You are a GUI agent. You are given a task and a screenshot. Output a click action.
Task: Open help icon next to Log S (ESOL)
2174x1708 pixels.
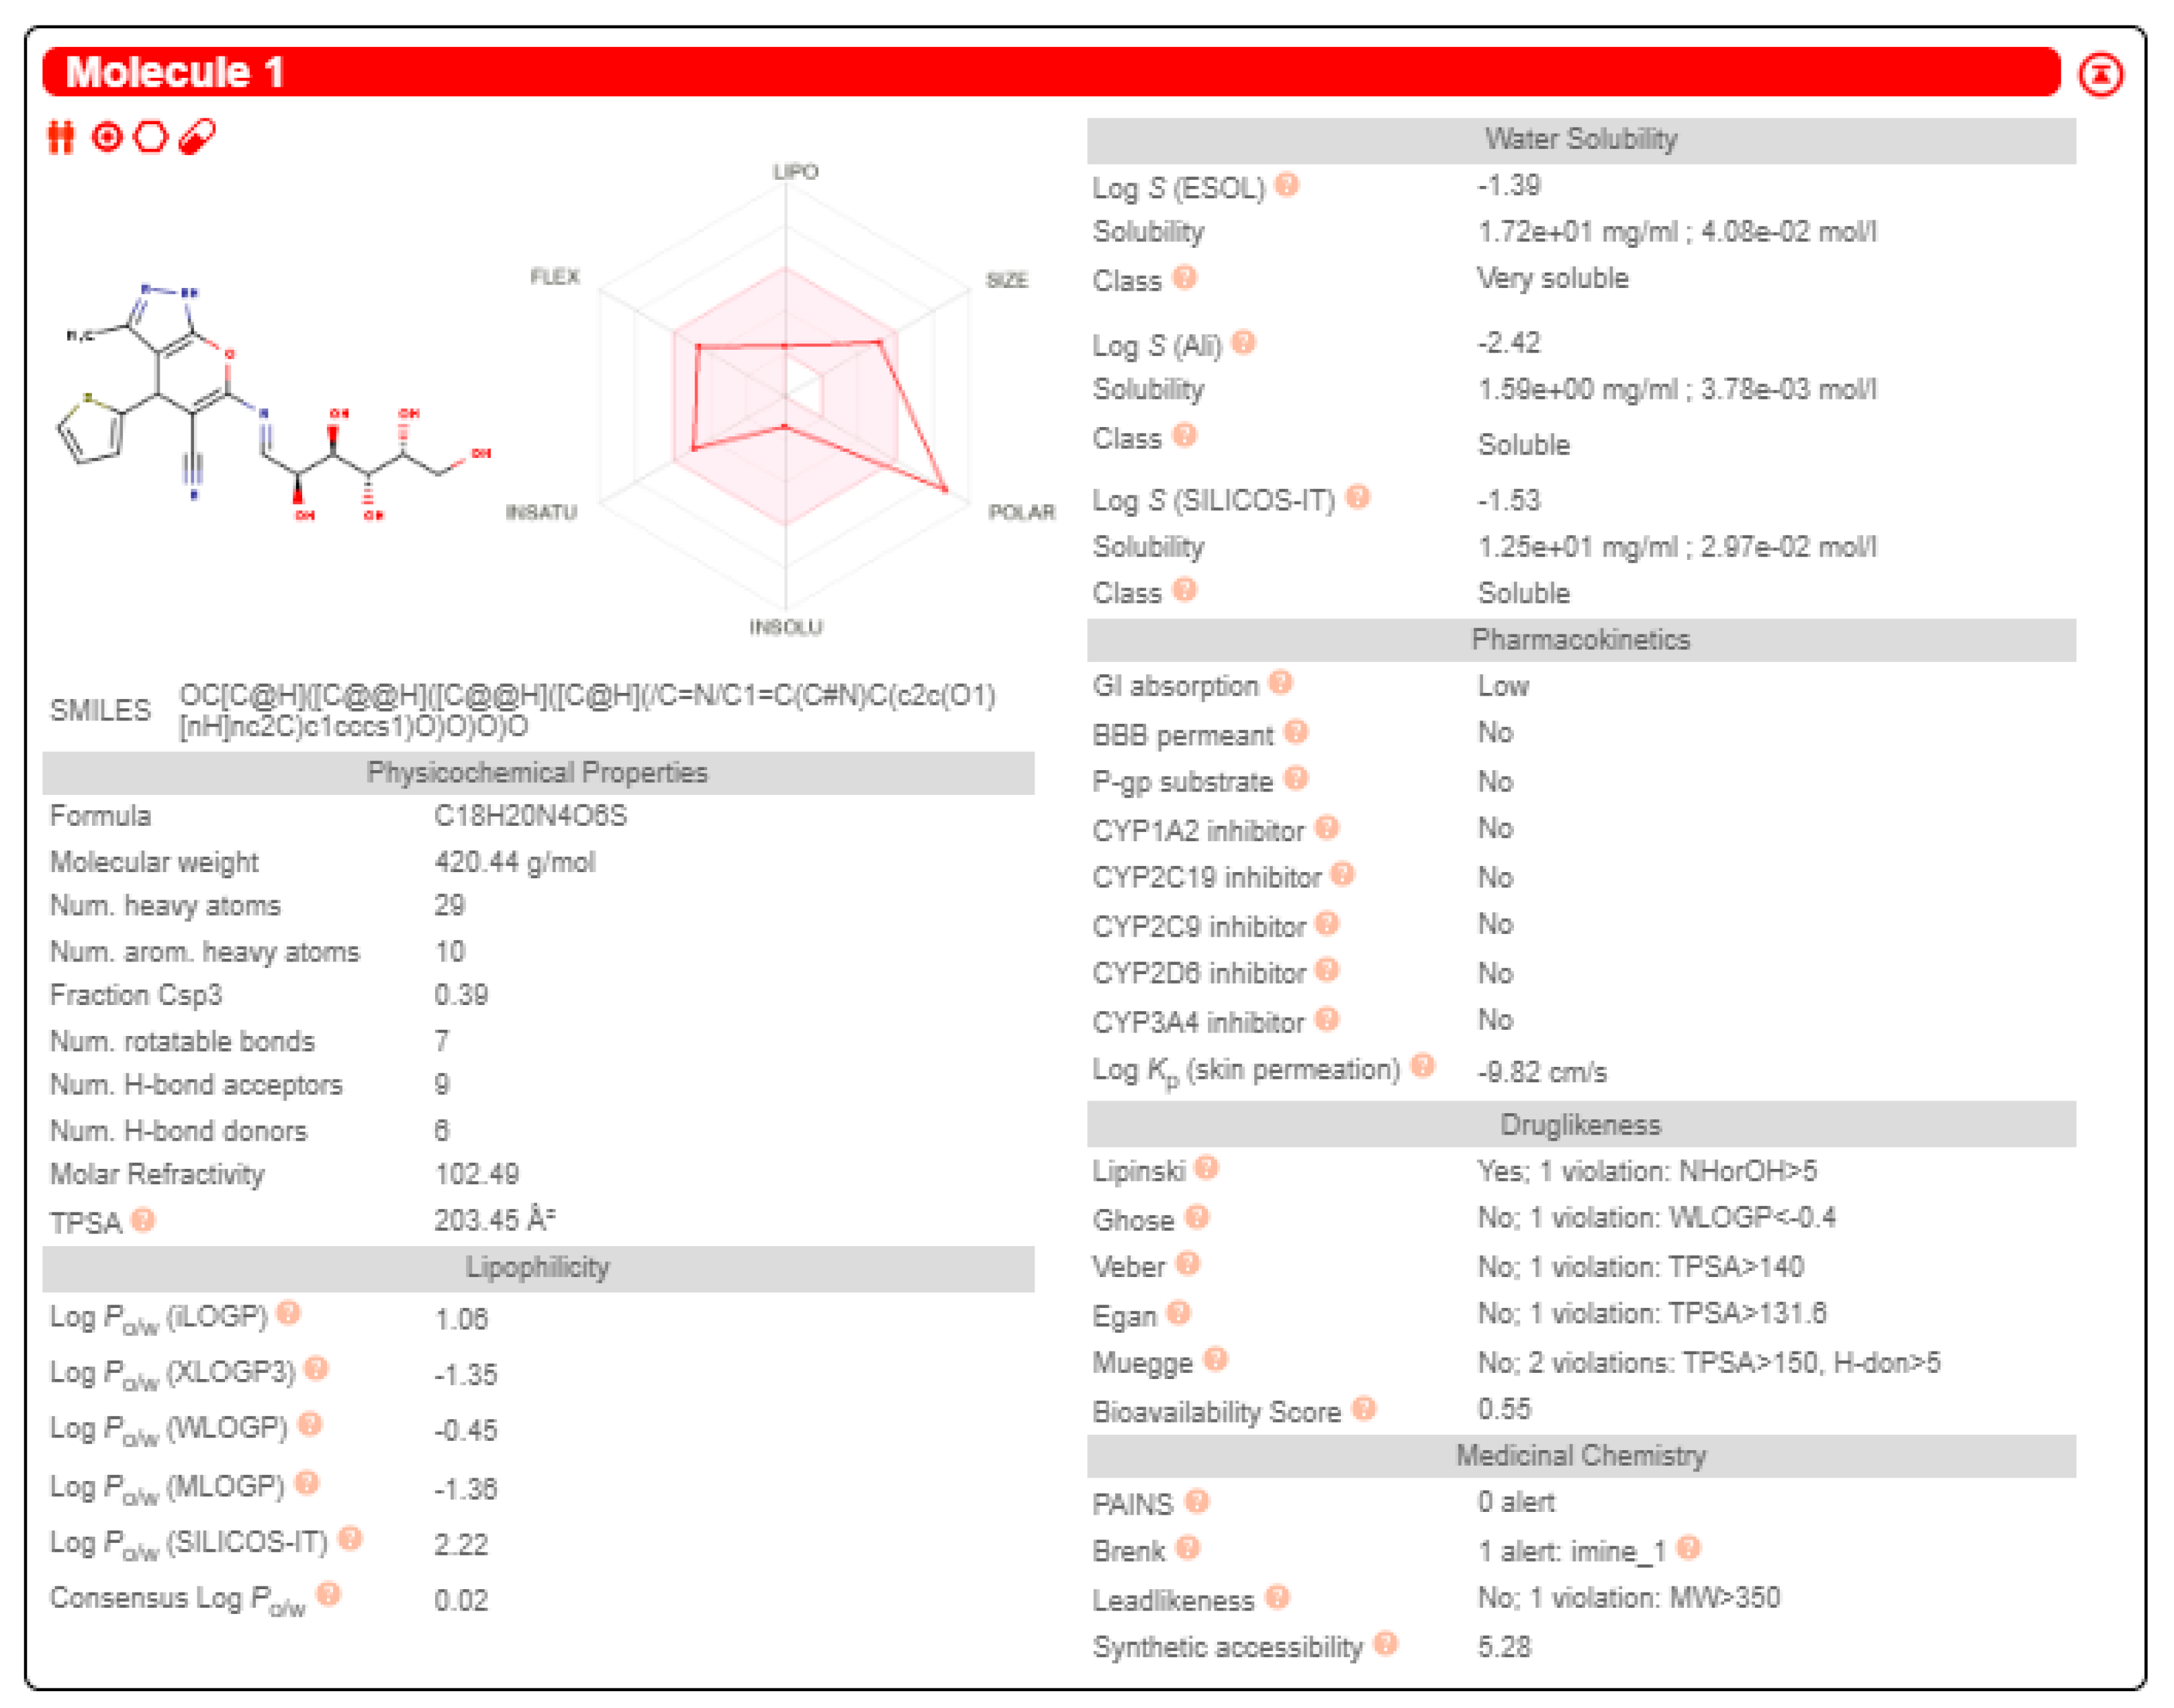coord(1288,185)
